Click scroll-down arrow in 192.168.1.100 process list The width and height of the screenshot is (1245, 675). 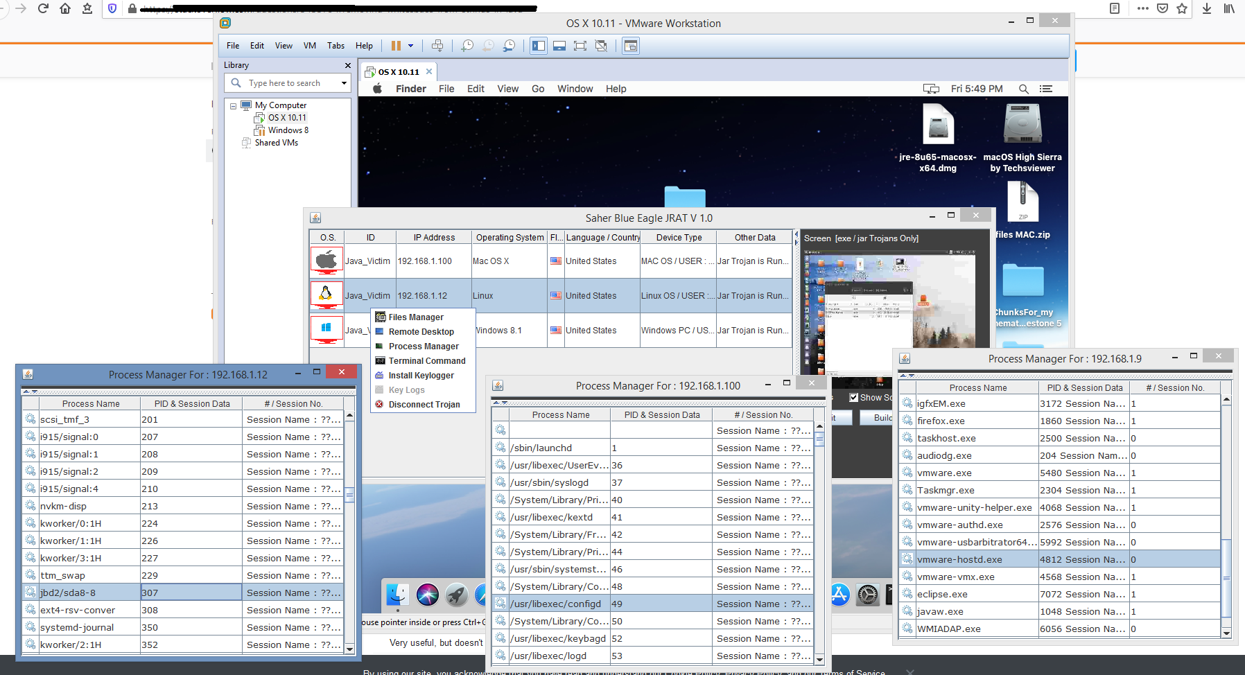819,660
